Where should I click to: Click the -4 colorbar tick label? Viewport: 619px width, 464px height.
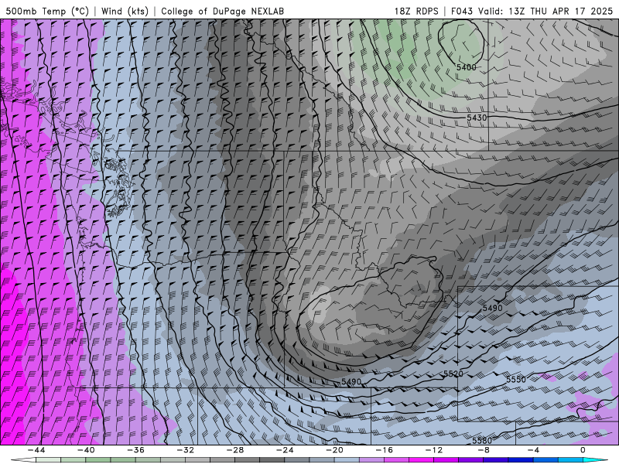coord(533,450)
